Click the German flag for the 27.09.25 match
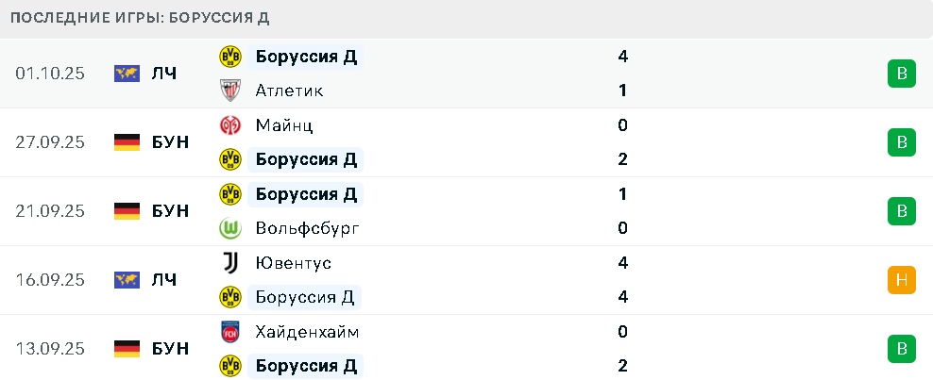 point(127,142)
